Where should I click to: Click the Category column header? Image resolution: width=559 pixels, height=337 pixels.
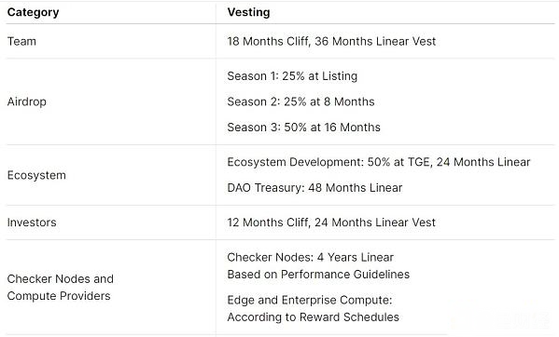point(34,12)
